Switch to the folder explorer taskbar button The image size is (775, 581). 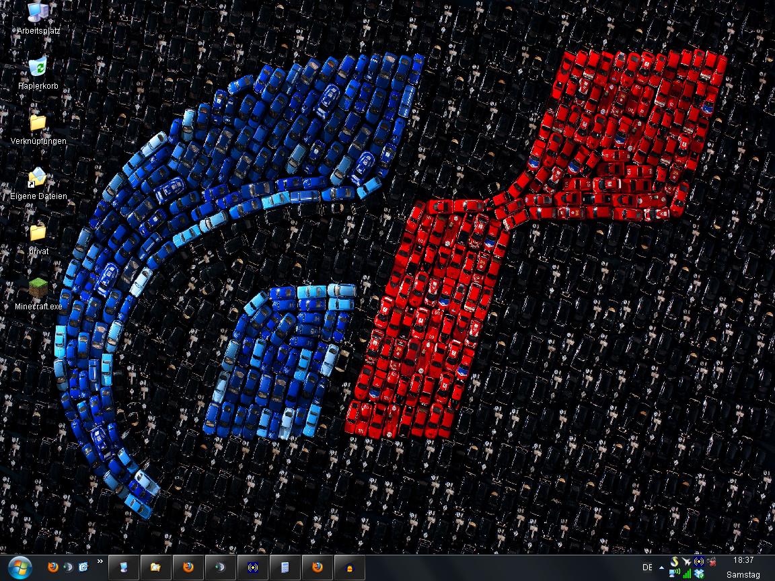point(155,568)
